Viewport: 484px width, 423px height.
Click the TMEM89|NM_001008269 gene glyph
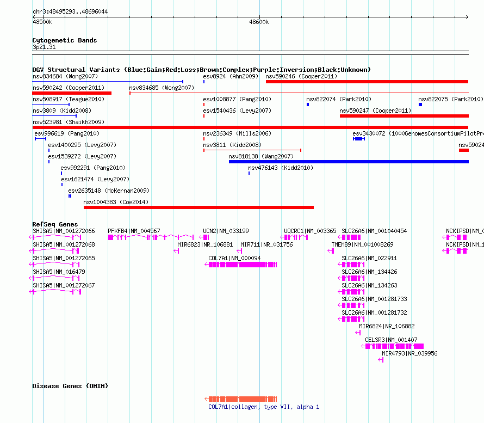coord(331,251)
